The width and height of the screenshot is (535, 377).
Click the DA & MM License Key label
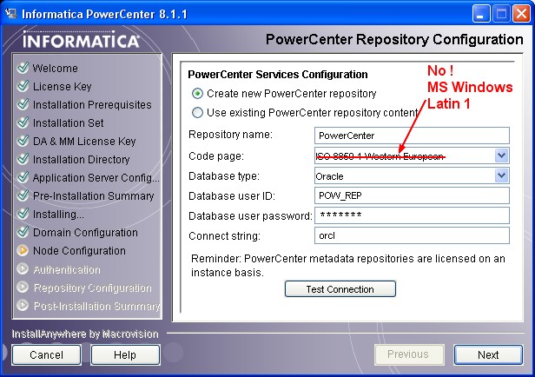pos(84,141)
